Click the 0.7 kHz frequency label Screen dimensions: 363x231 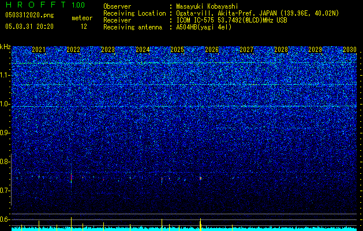pos(5,191)
